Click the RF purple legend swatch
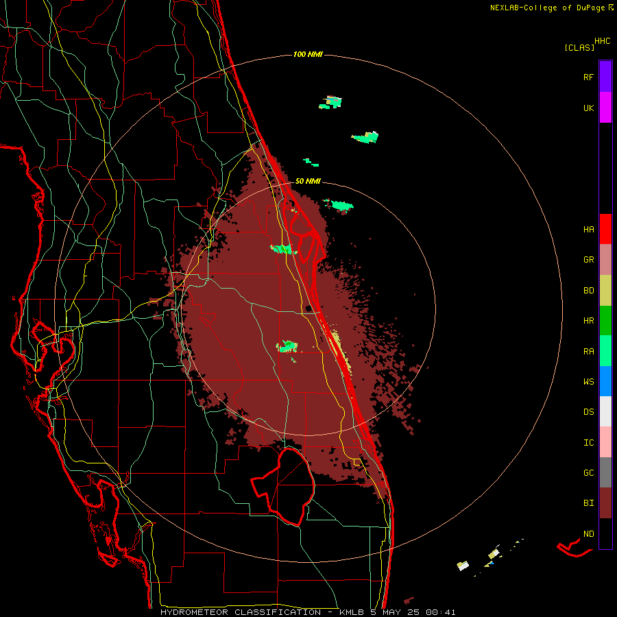The height and width of the screenshot is (617, 617). click(x=605, y=77)
